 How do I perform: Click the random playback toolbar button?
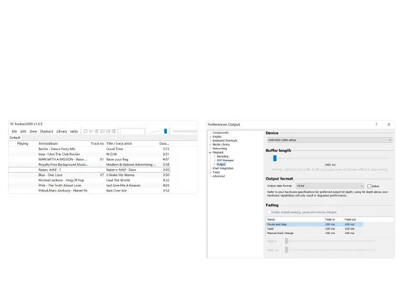(x=114, y=131)
